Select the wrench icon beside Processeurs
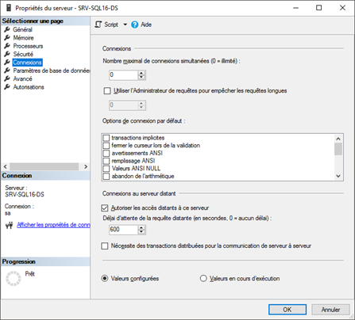This screenshot has height=320, width=355. coord(7,46)
